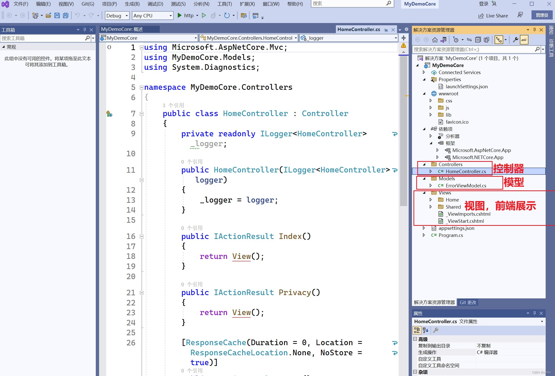
Task: Restart the application (circular arrow icon)
Action: click(x=227, y=15)
